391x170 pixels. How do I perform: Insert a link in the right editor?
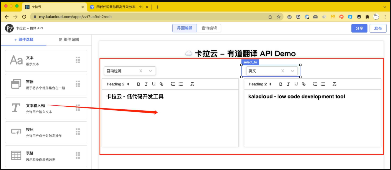pyautogui.click(x=304, y=84)
